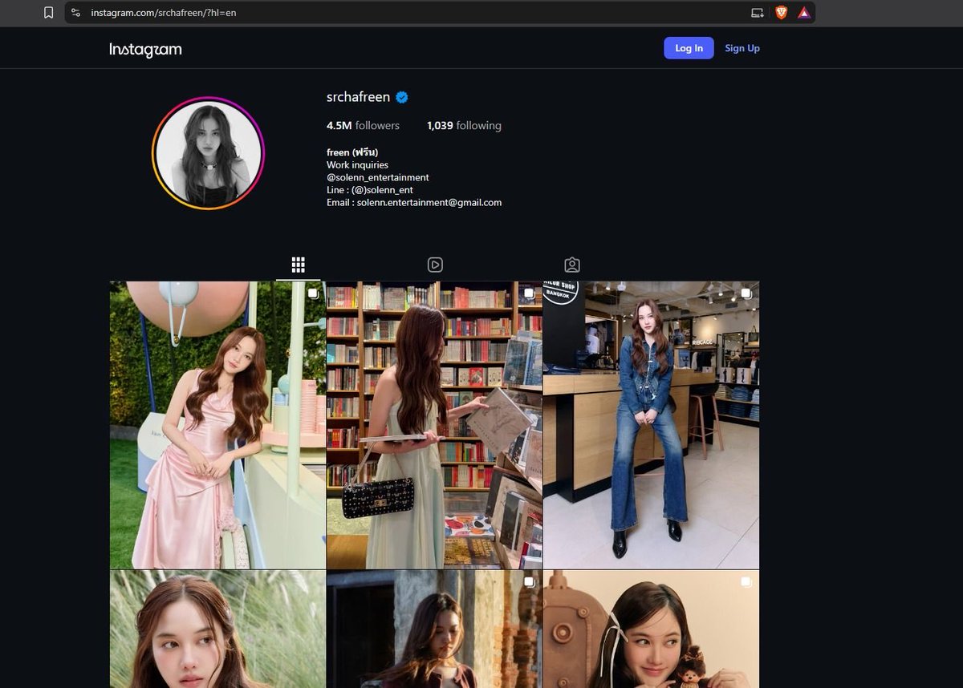Click the carousel icon on monkey doll post
Viewport: 963px width, 688px height.
point(746,582)
